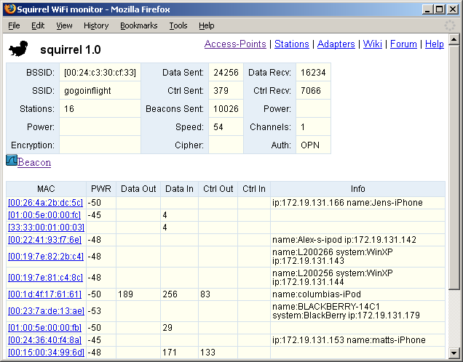Click the columbias-iPod info cell
The width and height of the screenshot is (463, 362).
pos(357,294)
